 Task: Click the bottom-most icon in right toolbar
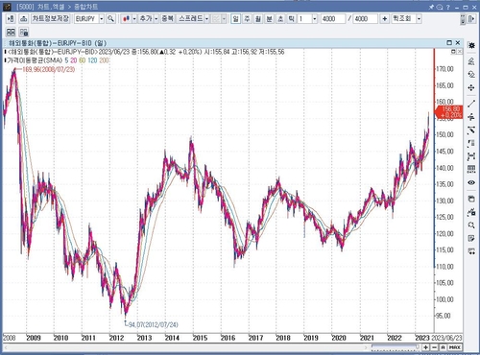tap(471, 251)
